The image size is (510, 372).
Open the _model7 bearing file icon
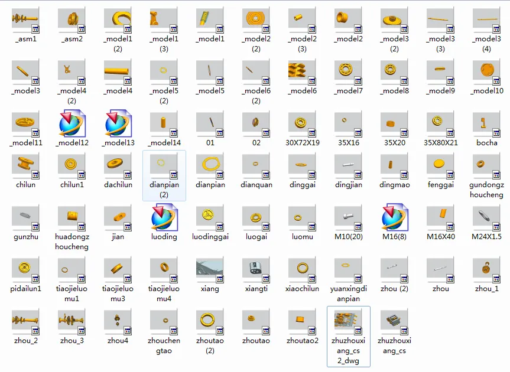coord(348,72)
